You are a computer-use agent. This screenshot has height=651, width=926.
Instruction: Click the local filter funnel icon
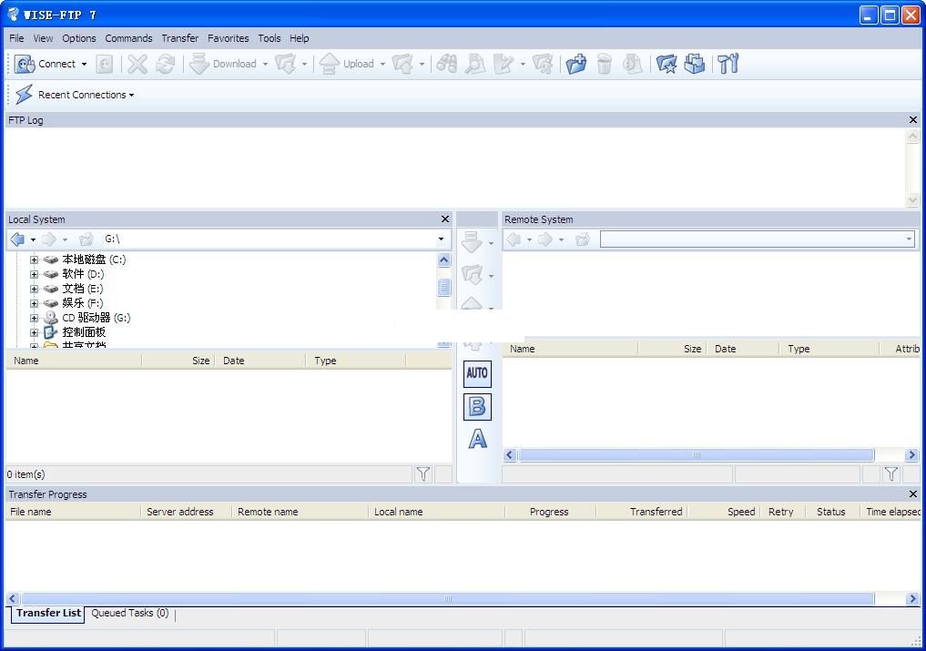pyautogui.click(x=423, y=473)
